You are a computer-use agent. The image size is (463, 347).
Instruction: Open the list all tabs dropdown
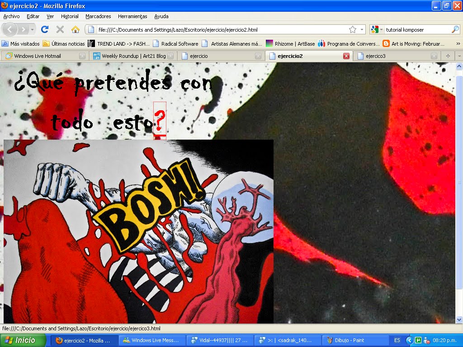[x=459, y=56]
